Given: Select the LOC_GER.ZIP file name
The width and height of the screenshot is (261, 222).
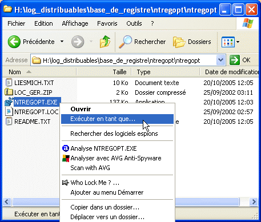Looking at the screenshot, I should pyautogui.click(x=33, y=92).
